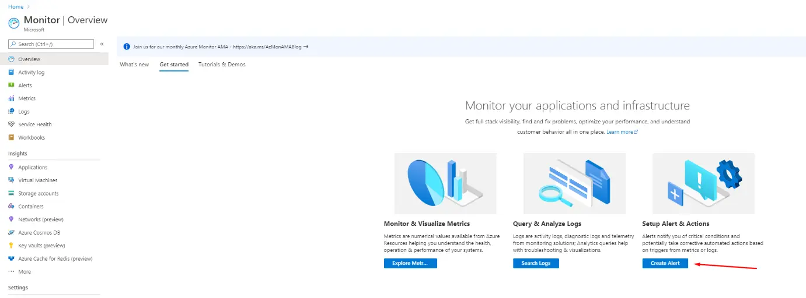Click the Explore Metrics button

point(410,264)
